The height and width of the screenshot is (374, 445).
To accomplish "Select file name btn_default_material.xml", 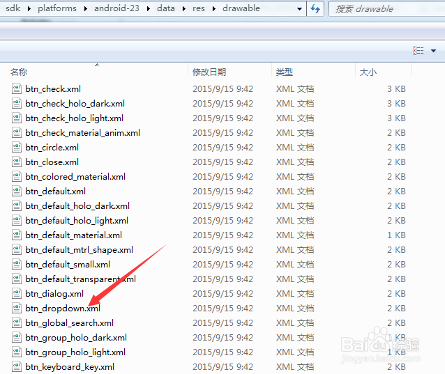I will point(73,235).
